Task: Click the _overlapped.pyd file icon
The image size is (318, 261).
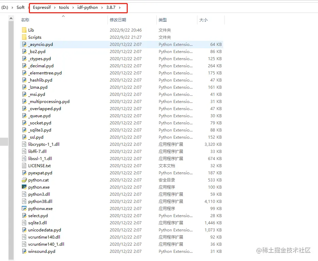Action: (x=24, y=108)
